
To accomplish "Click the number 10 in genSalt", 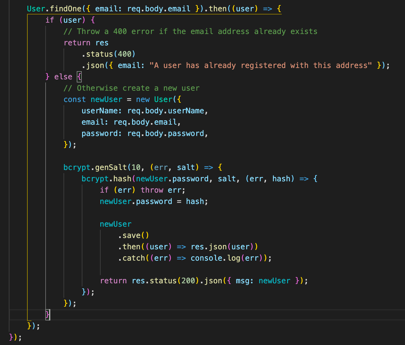I will pyautogui.click(x=136, y=167).
